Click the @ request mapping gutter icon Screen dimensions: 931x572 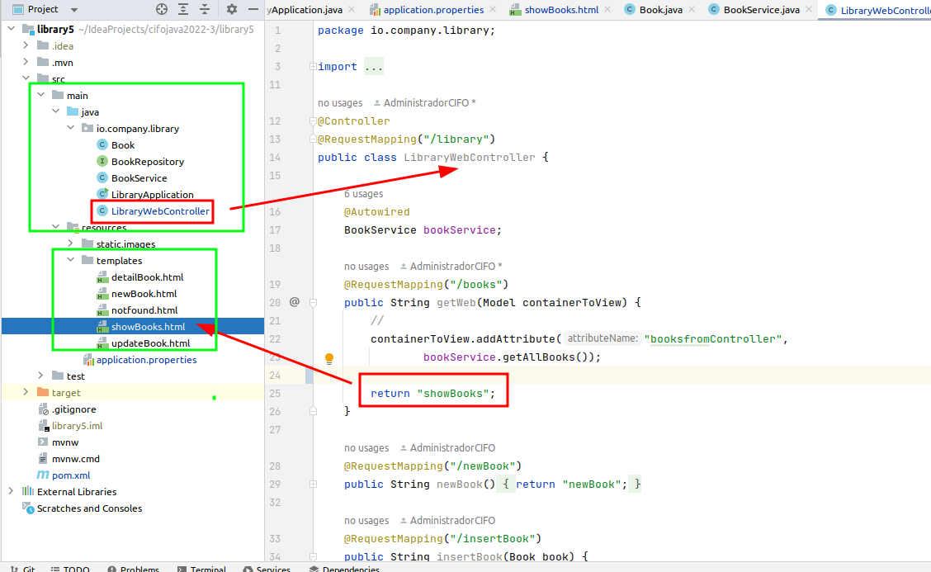click(295, 302)
